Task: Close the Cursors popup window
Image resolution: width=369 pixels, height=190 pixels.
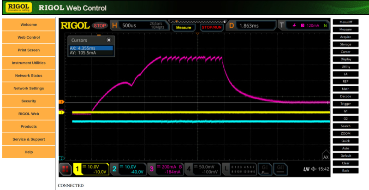Action: click(109, 40)
